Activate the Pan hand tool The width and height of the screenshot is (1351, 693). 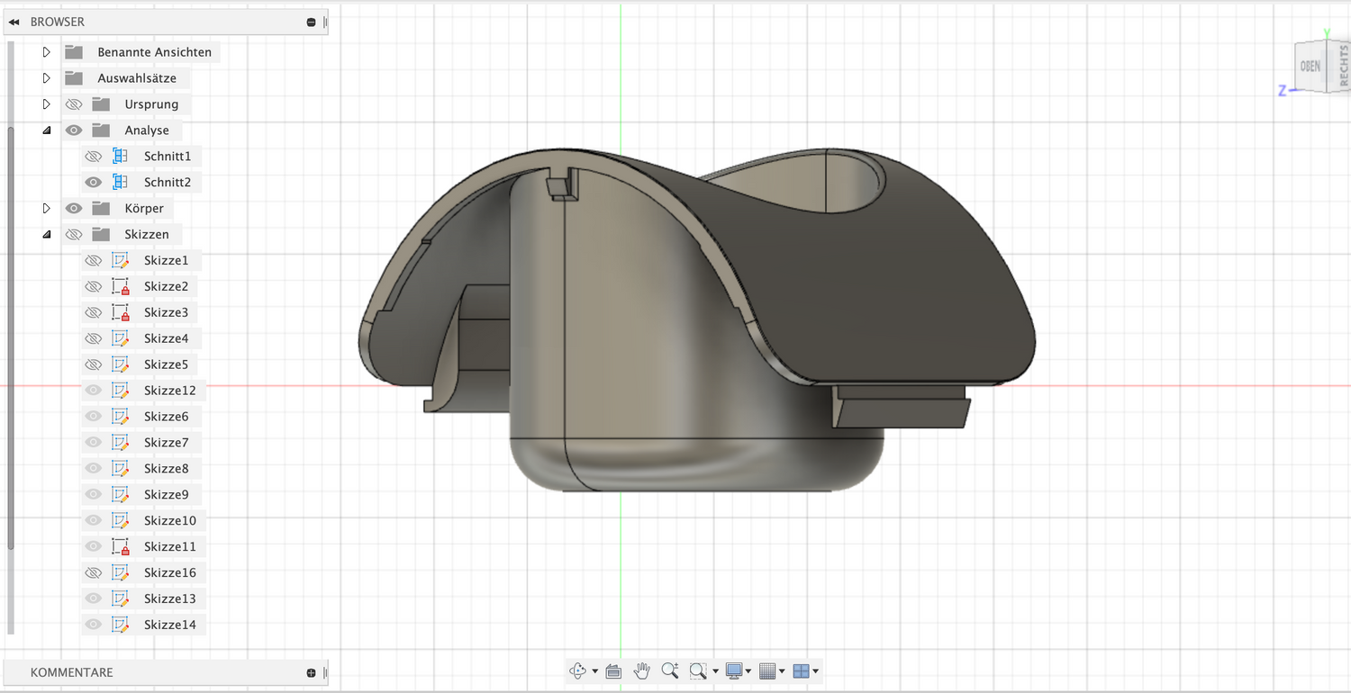pyautogui.click(x=641, y=670)
